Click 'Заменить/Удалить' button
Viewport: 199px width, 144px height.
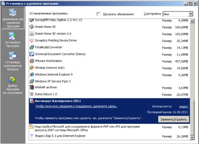(173, 119)
